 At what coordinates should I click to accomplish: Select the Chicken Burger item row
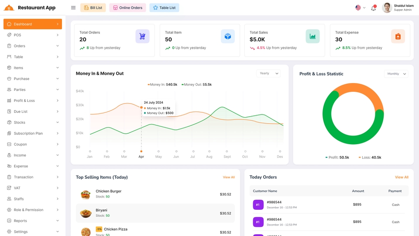pos(155,194)
